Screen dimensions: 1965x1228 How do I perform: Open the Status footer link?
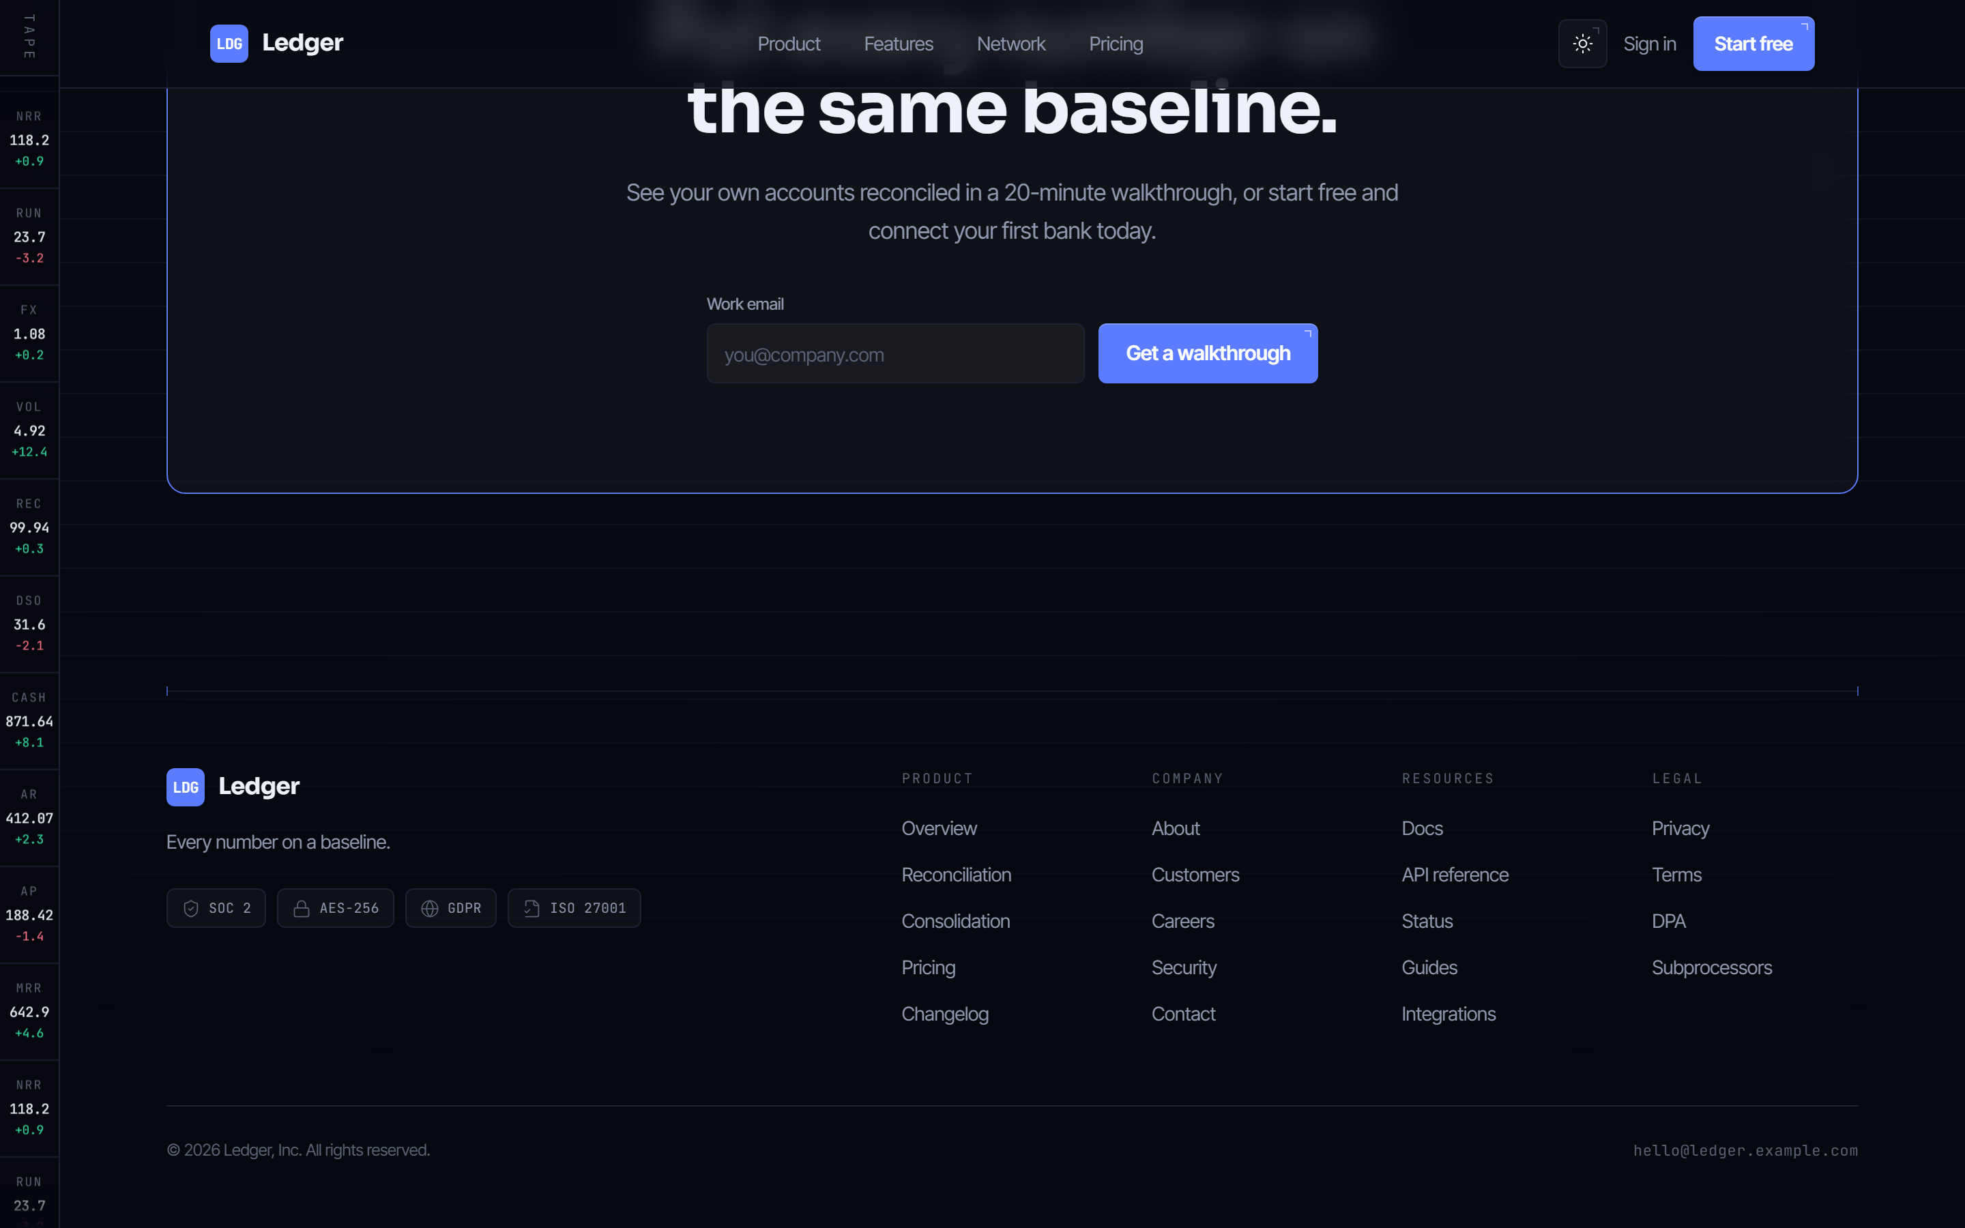tap(1427, 921)
